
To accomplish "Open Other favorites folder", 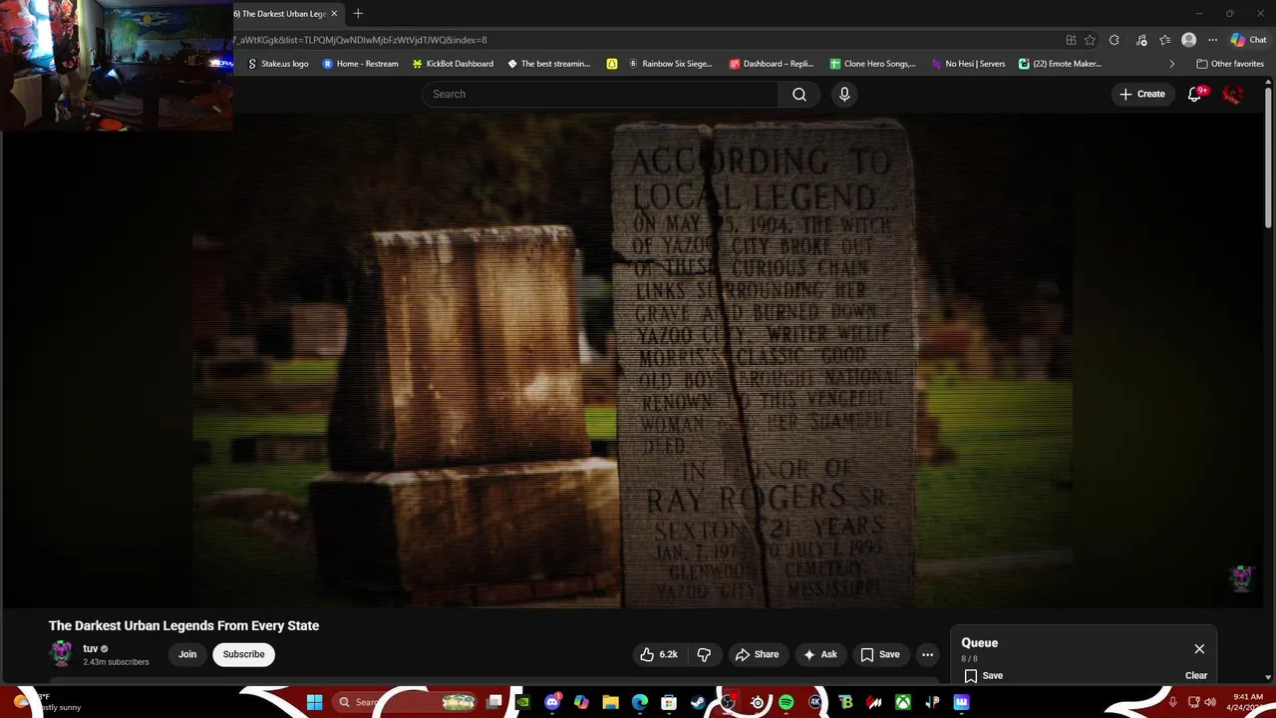I will [x=1230, y=64].
